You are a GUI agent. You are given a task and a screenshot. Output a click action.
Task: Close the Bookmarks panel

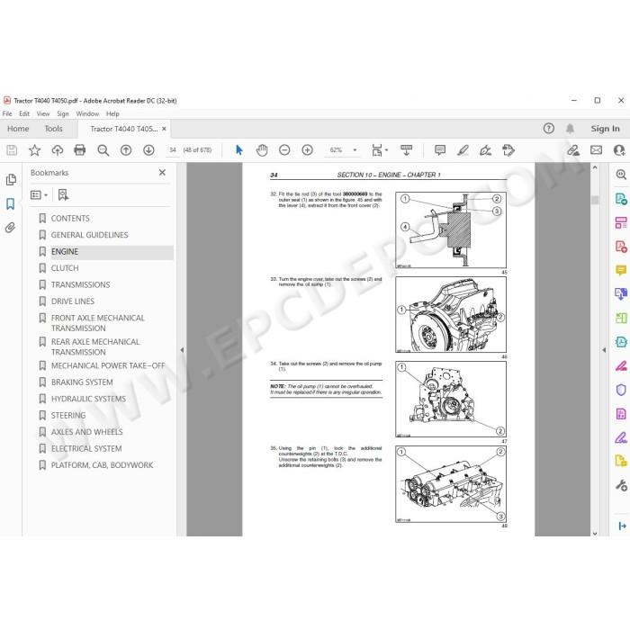point(162,173)
